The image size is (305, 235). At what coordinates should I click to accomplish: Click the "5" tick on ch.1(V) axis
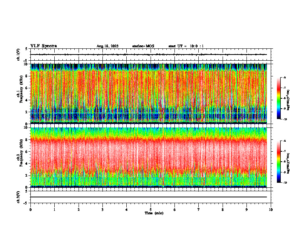point(27,49)
